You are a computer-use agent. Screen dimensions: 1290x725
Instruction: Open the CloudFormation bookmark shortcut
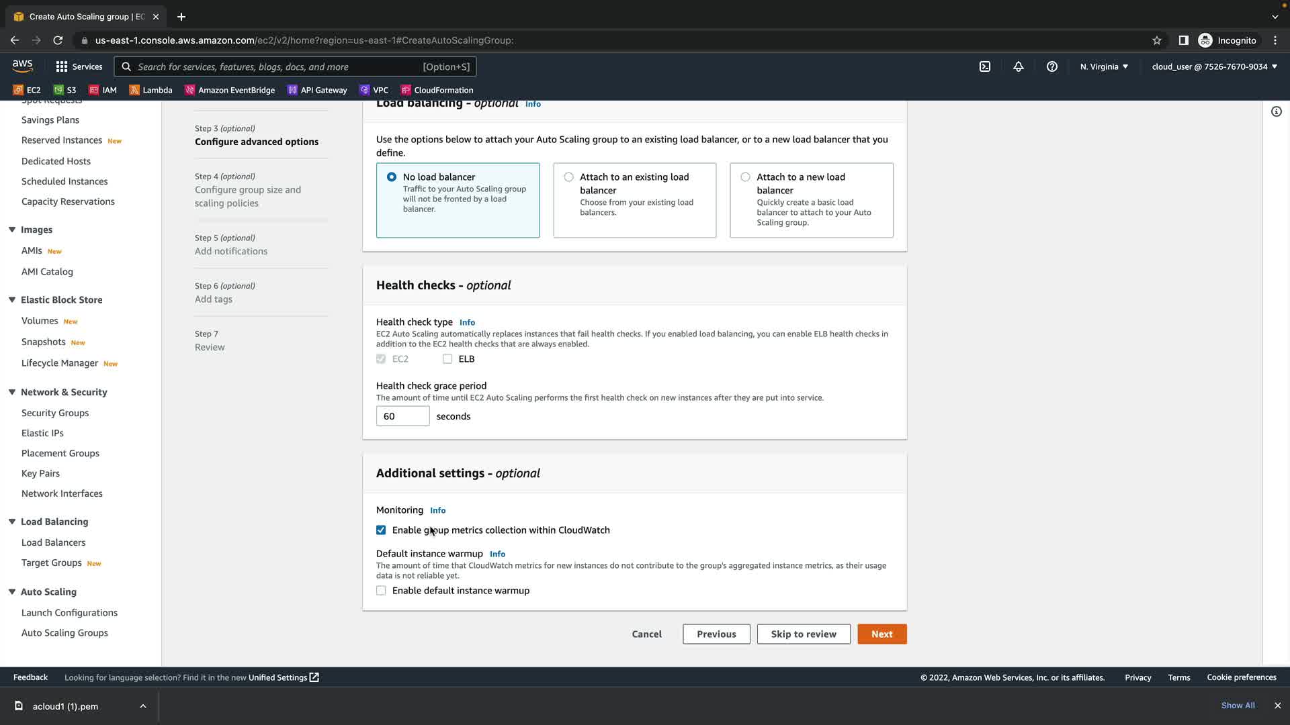[x=437, y=90]
